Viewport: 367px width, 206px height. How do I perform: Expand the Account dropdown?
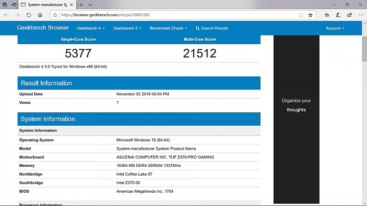click(335, 28)
